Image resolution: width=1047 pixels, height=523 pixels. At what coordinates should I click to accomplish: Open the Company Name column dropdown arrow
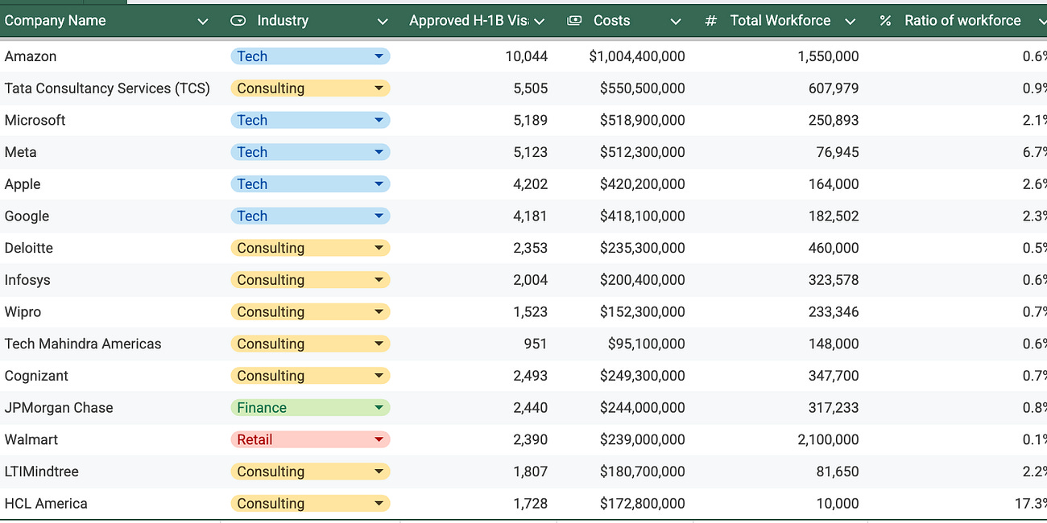[x=203, y=22]
